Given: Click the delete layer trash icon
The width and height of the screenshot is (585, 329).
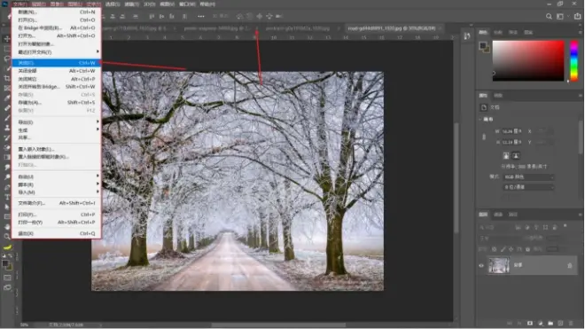Looking at the screenshot, I should 571,323.
